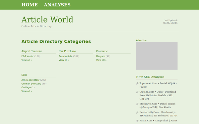Image resolution: width=199 pixels, height=124 pixels.
Task: Open the Renderosity.Com analysis link
Action: 159,114
